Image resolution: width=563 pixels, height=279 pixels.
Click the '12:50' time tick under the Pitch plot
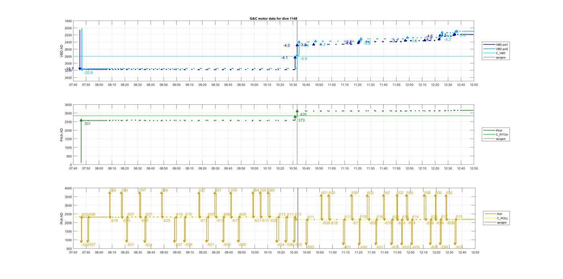[x=475, y=169]
